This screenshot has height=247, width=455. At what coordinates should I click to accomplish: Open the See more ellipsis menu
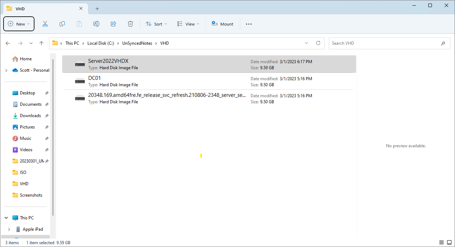pyautogui.click(x=249, y=24)
